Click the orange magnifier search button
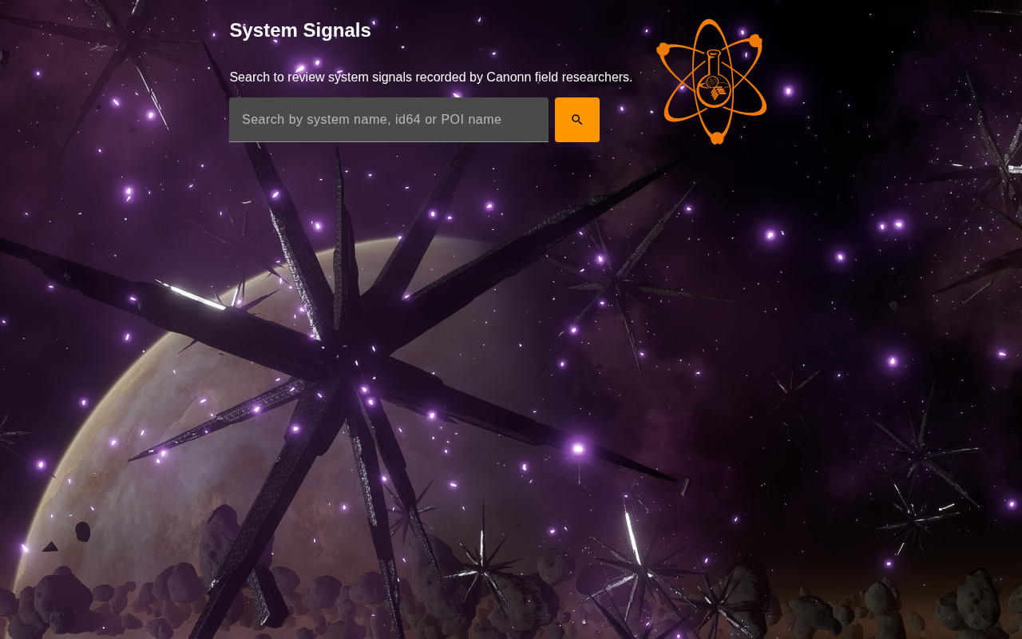Image resolution: width=1022 pixels, height=639 pixels. coord(577,120)
